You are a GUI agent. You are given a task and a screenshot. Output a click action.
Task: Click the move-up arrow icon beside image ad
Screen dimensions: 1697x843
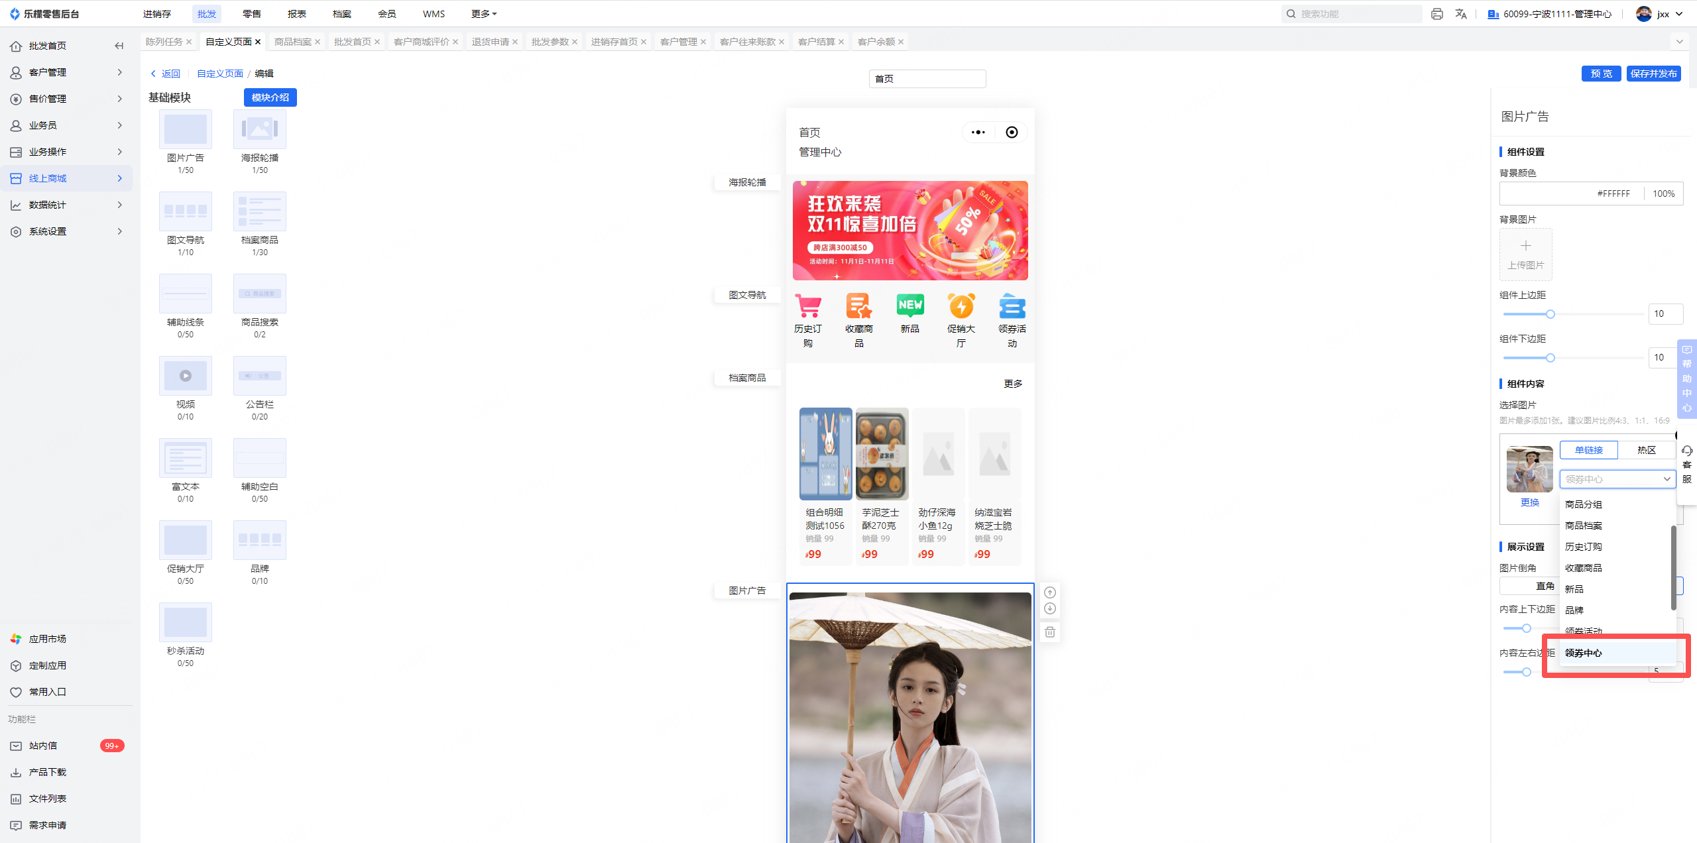(1050, 592)
